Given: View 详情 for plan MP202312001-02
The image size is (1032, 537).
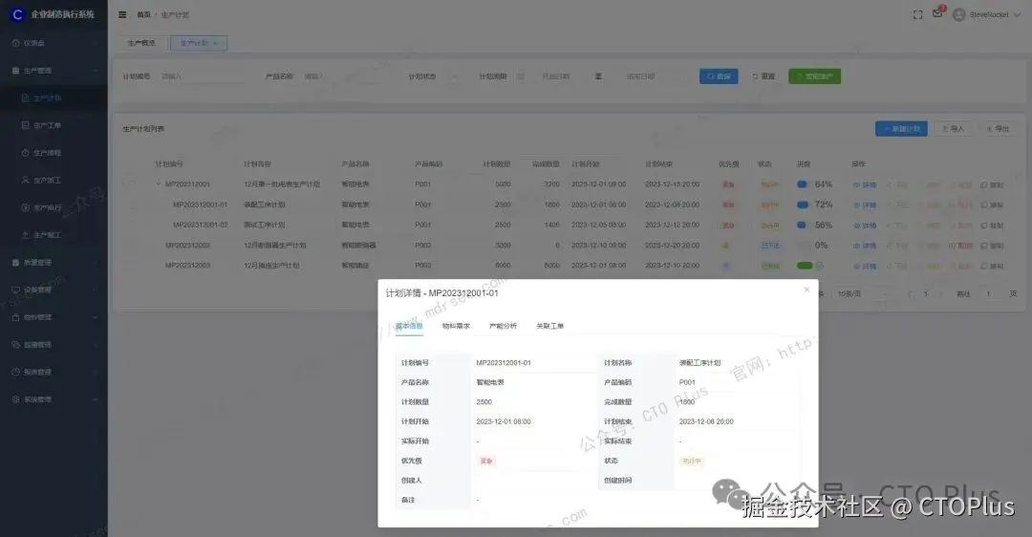Looking at the screenshot, I should point(865,226).
